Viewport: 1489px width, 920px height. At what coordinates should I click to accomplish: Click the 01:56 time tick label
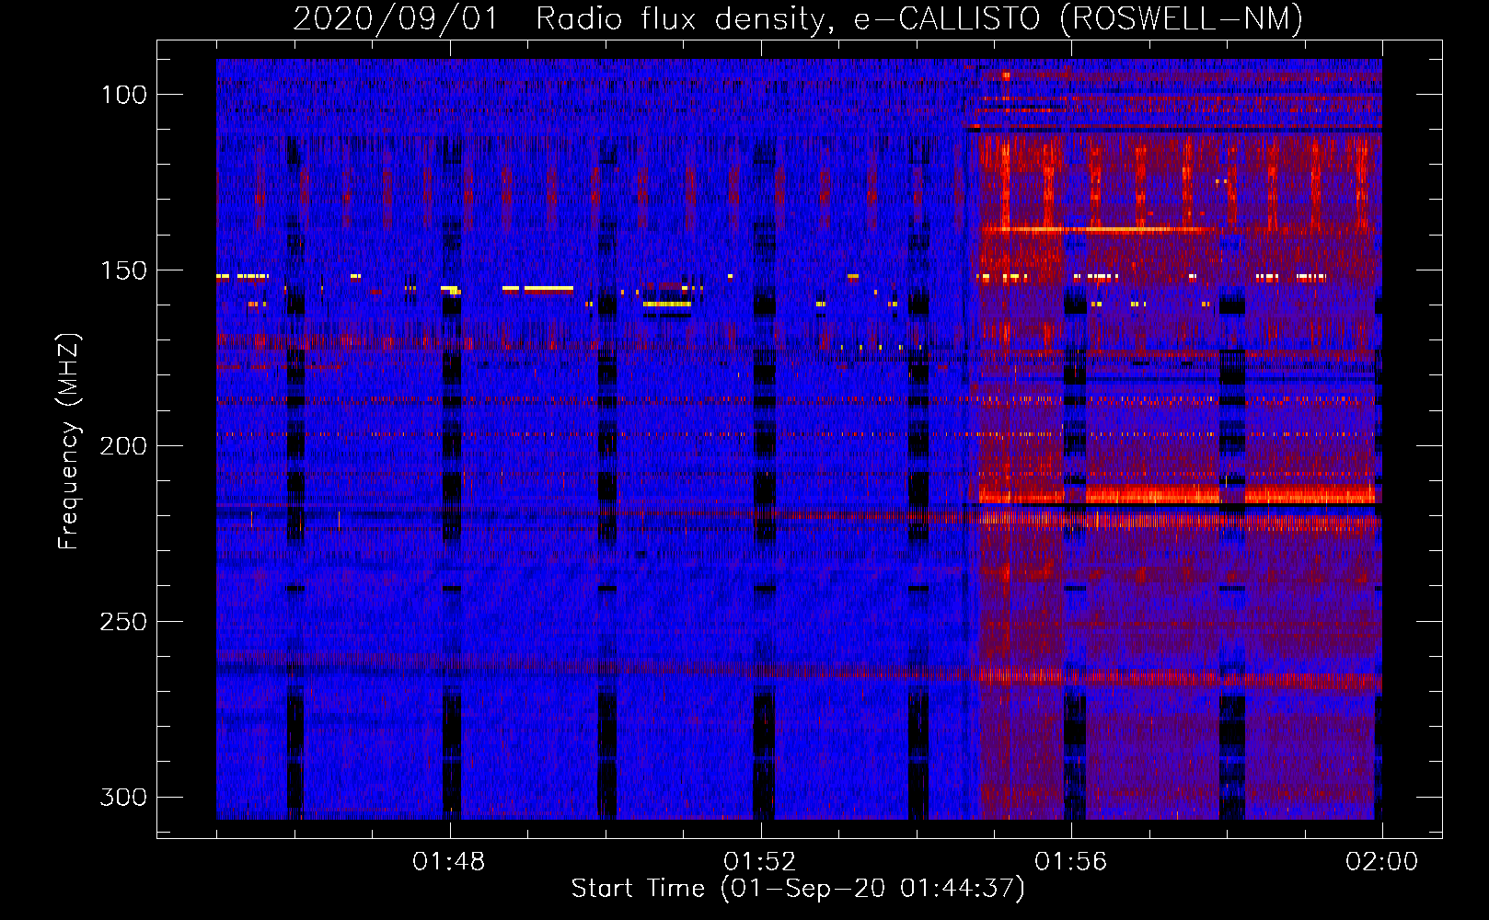[x=1071, y=862]
